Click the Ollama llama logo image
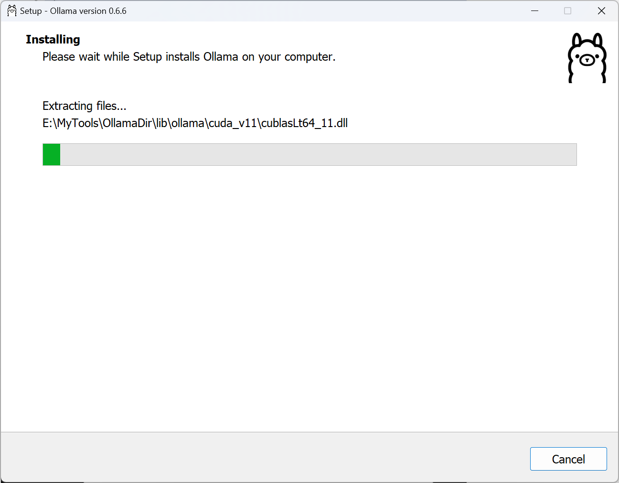 tap(587, 58)
